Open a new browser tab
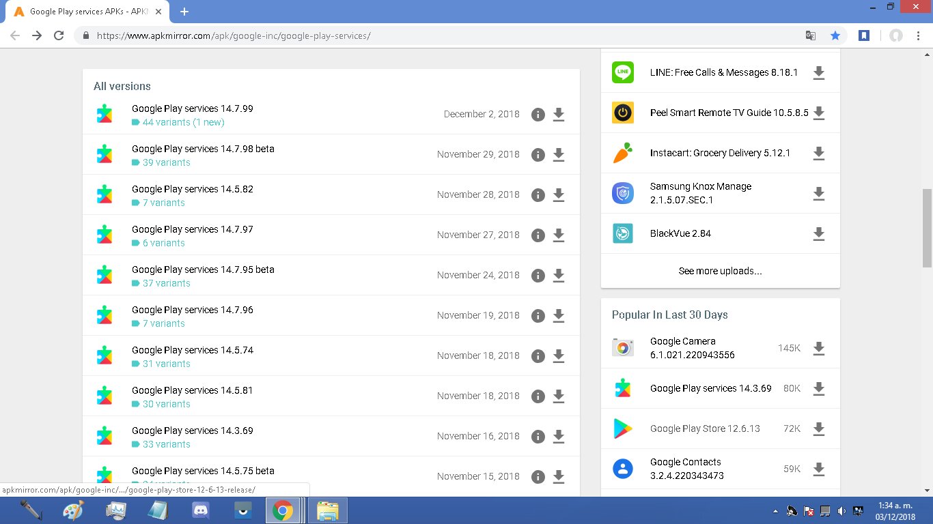933x524 pixels. [184, 12]
